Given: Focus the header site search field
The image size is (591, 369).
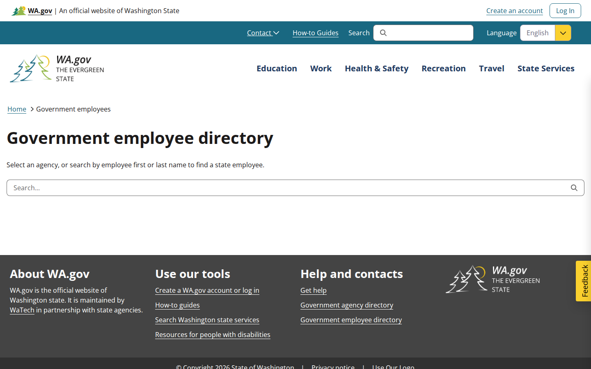Looking at the screenshot, I should 423,33.
